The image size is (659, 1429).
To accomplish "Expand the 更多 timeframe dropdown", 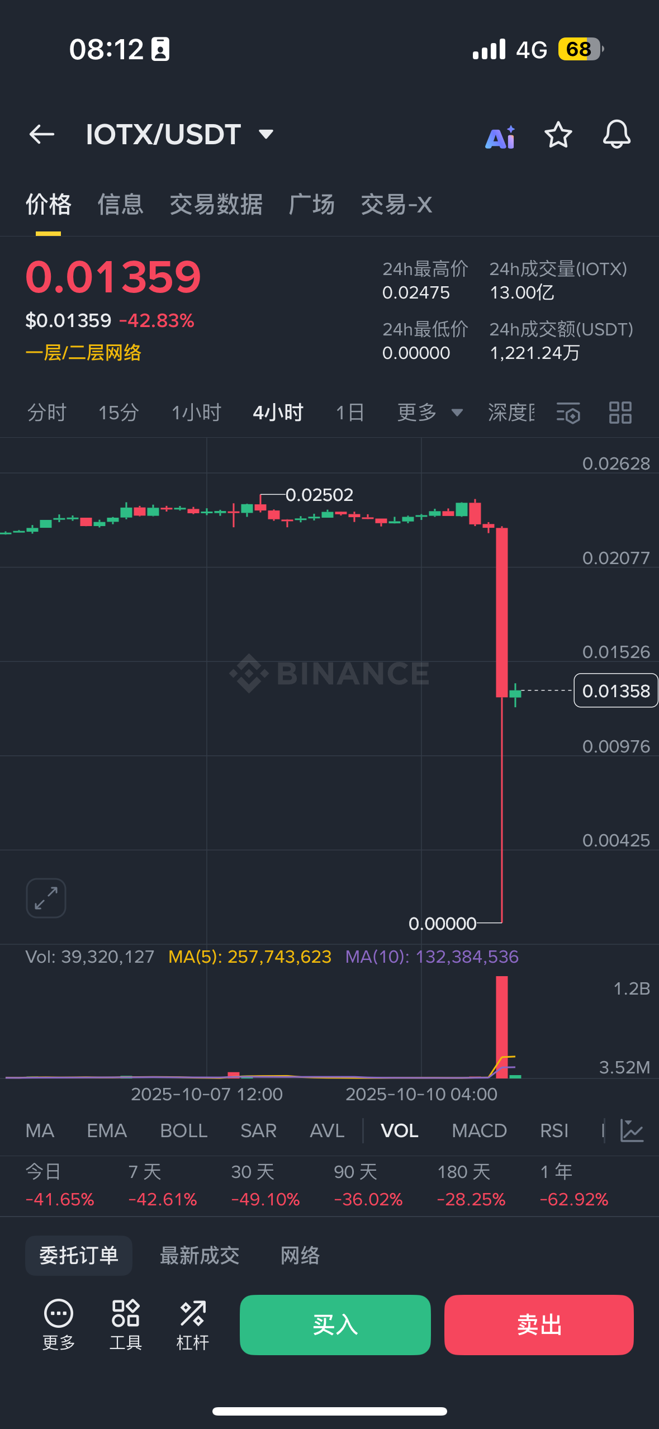I will [429, 413].
